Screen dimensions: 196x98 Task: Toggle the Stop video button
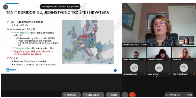coord(92,95)
